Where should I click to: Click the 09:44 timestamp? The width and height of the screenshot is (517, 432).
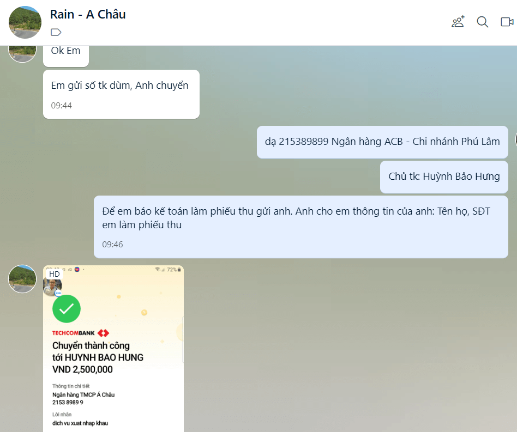click(x=61, y=106)
